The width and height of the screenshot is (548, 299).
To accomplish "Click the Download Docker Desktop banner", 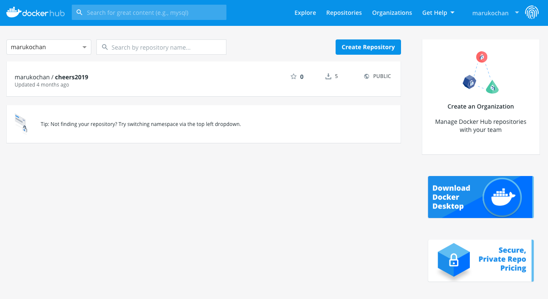I will (x=480, y=197).
